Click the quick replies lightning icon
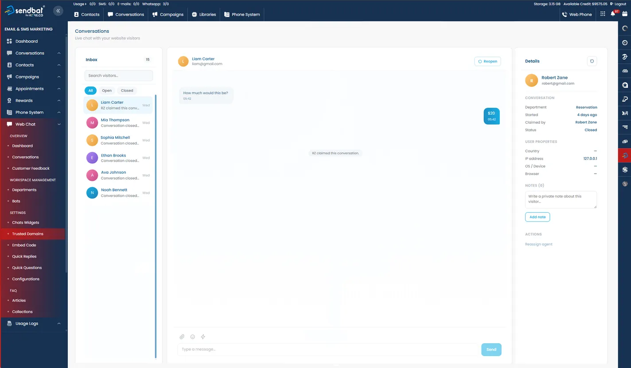The height and width of the screenshot is (368, 631). [203, 337]
